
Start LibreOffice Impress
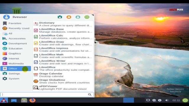[63, 50]
